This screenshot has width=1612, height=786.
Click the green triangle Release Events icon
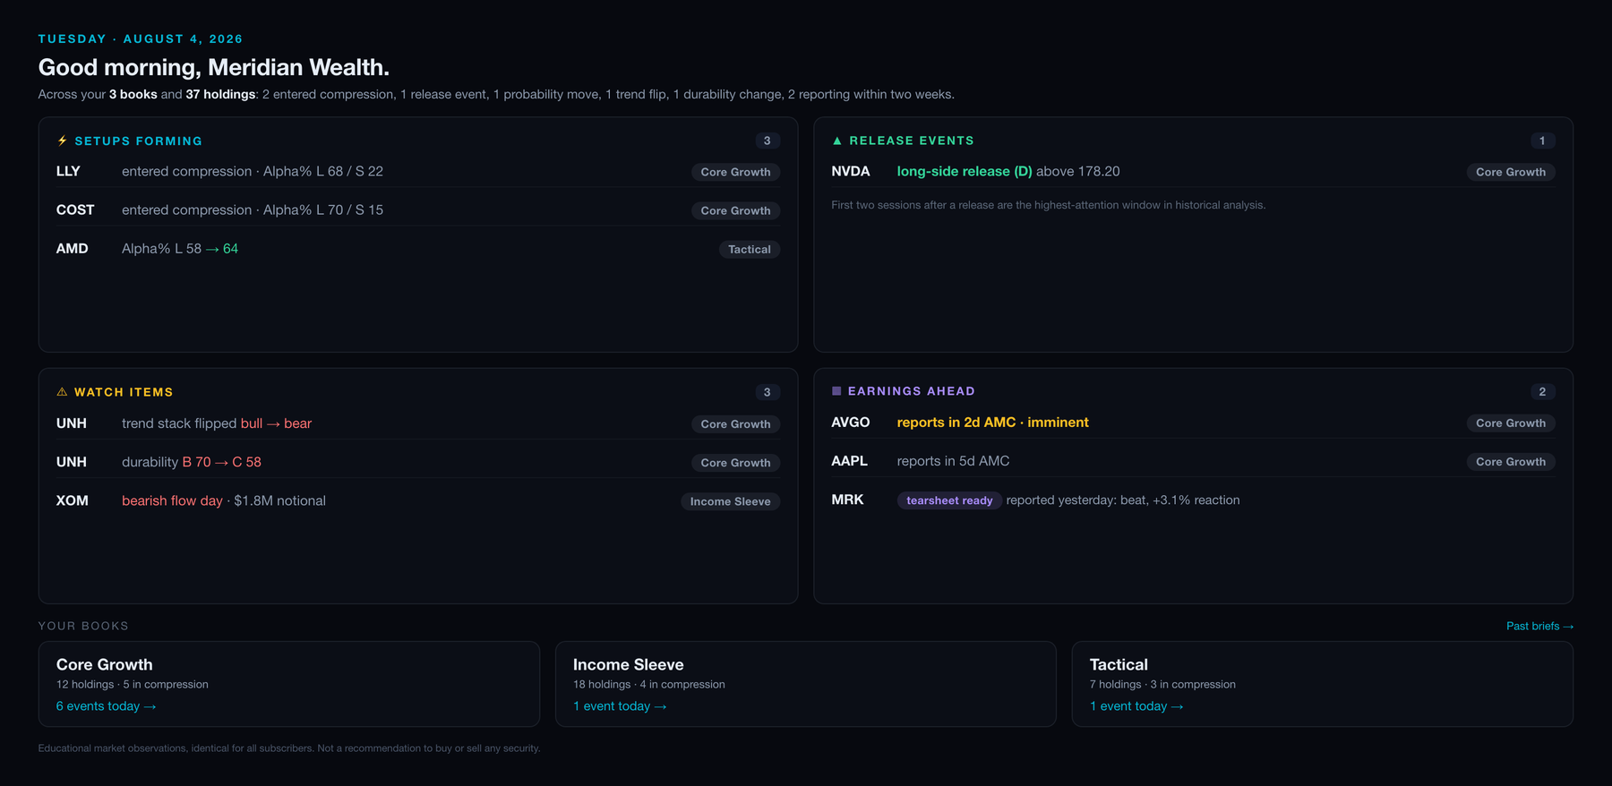tap(837, 141)
